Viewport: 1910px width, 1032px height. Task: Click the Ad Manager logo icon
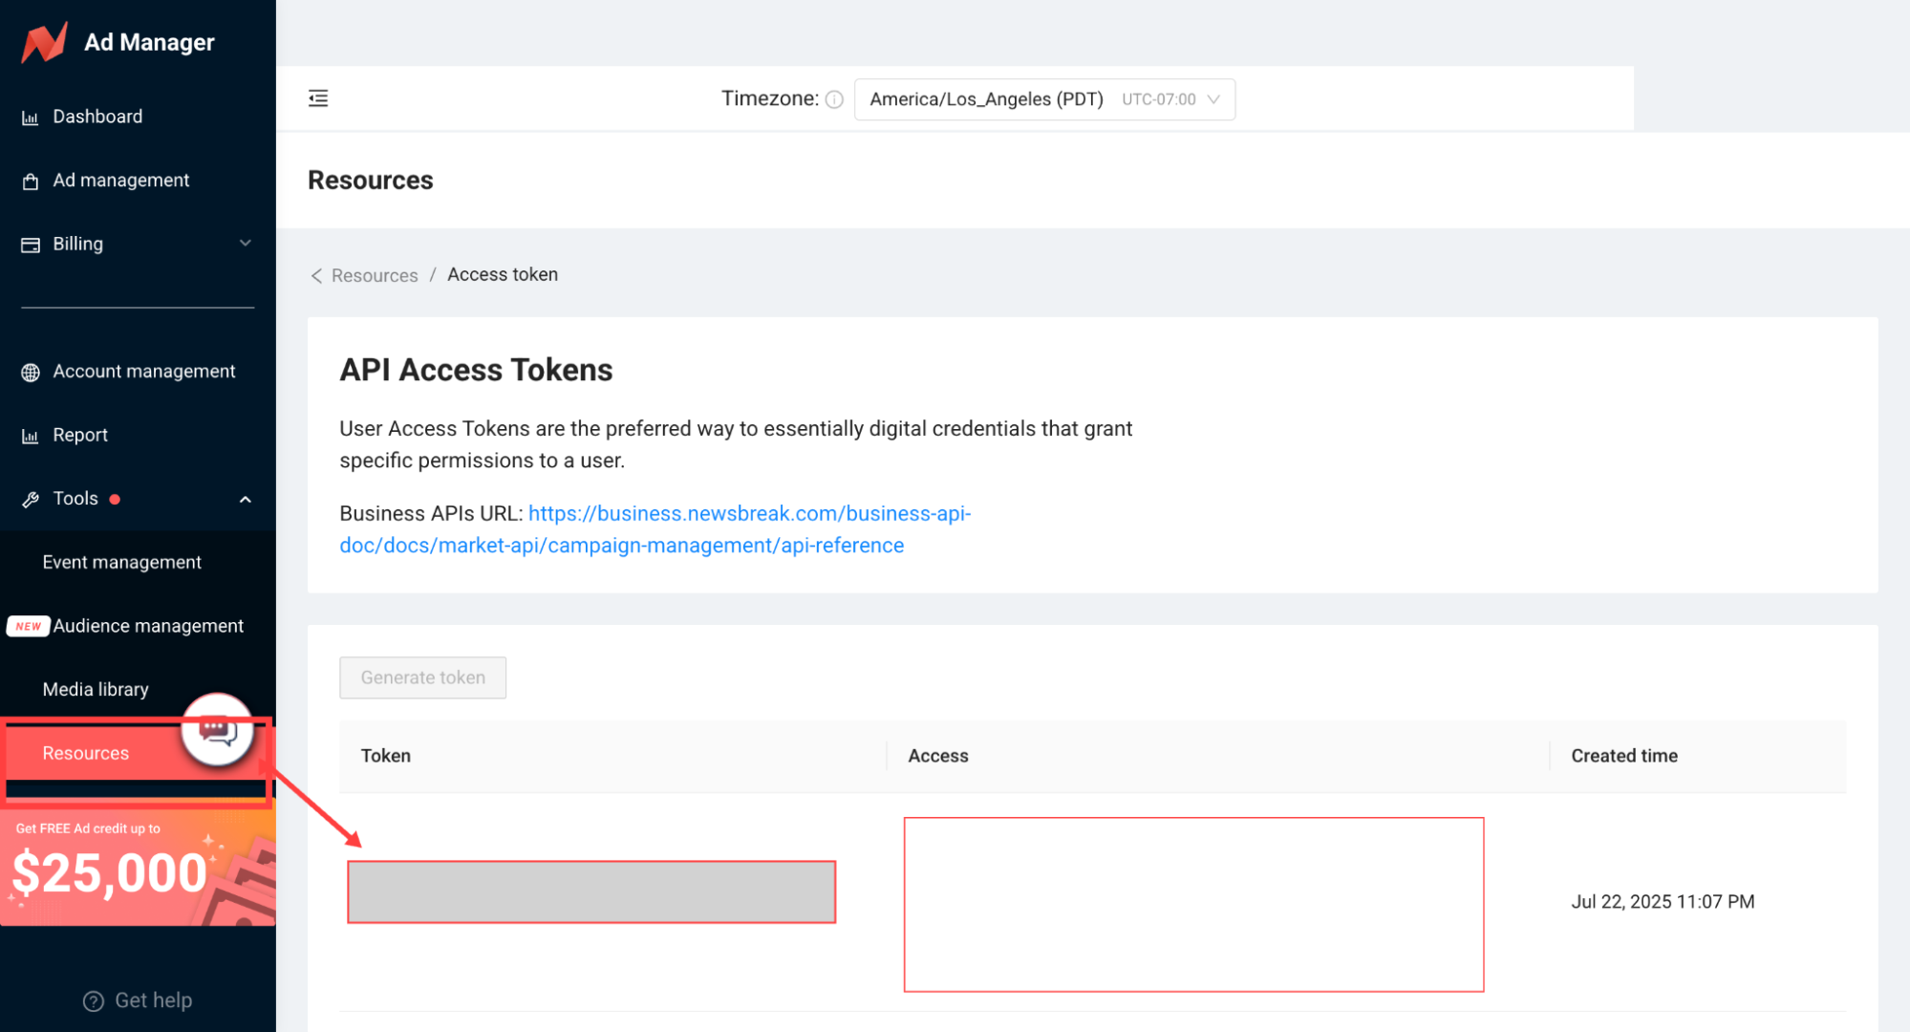[x=44, y=43]
